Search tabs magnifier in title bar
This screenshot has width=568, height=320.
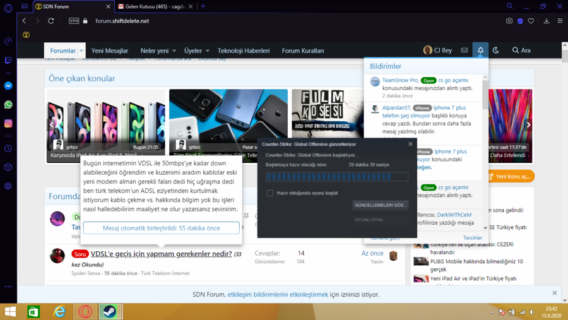[x=510, y=6]
